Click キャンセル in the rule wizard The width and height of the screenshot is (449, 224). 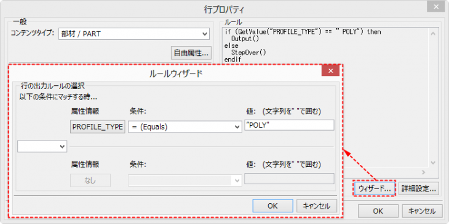(317, 206)
